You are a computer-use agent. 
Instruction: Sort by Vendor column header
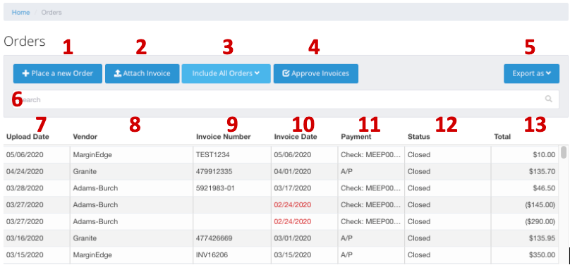click(85, 137)
